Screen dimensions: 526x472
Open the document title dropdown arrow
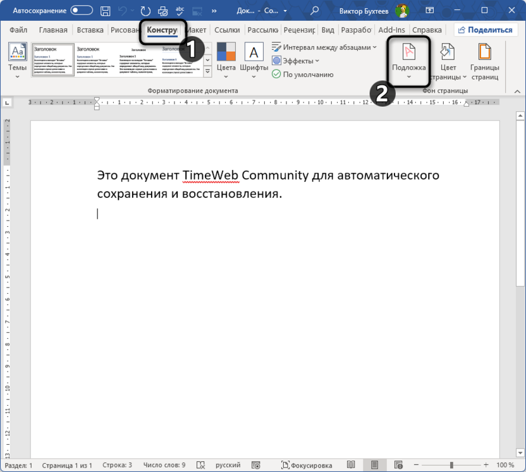[285, 11]
